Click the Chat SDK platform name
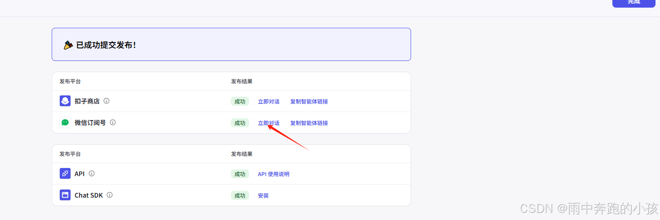The height and width of the screenshot is (220, 660). [x=89, y=195]
